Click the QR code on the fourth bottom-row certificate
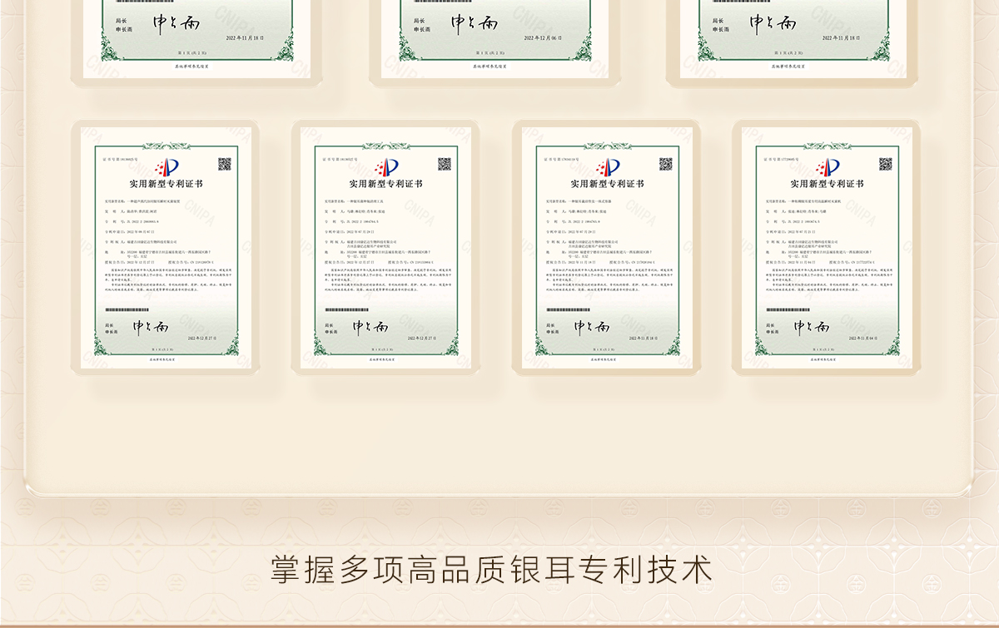This screenshot has height=628, width=999. [885, 164]
